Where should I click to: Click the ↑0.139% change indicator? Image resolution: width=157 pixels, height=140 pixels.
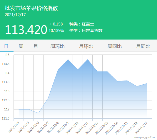tap(56, 30)
